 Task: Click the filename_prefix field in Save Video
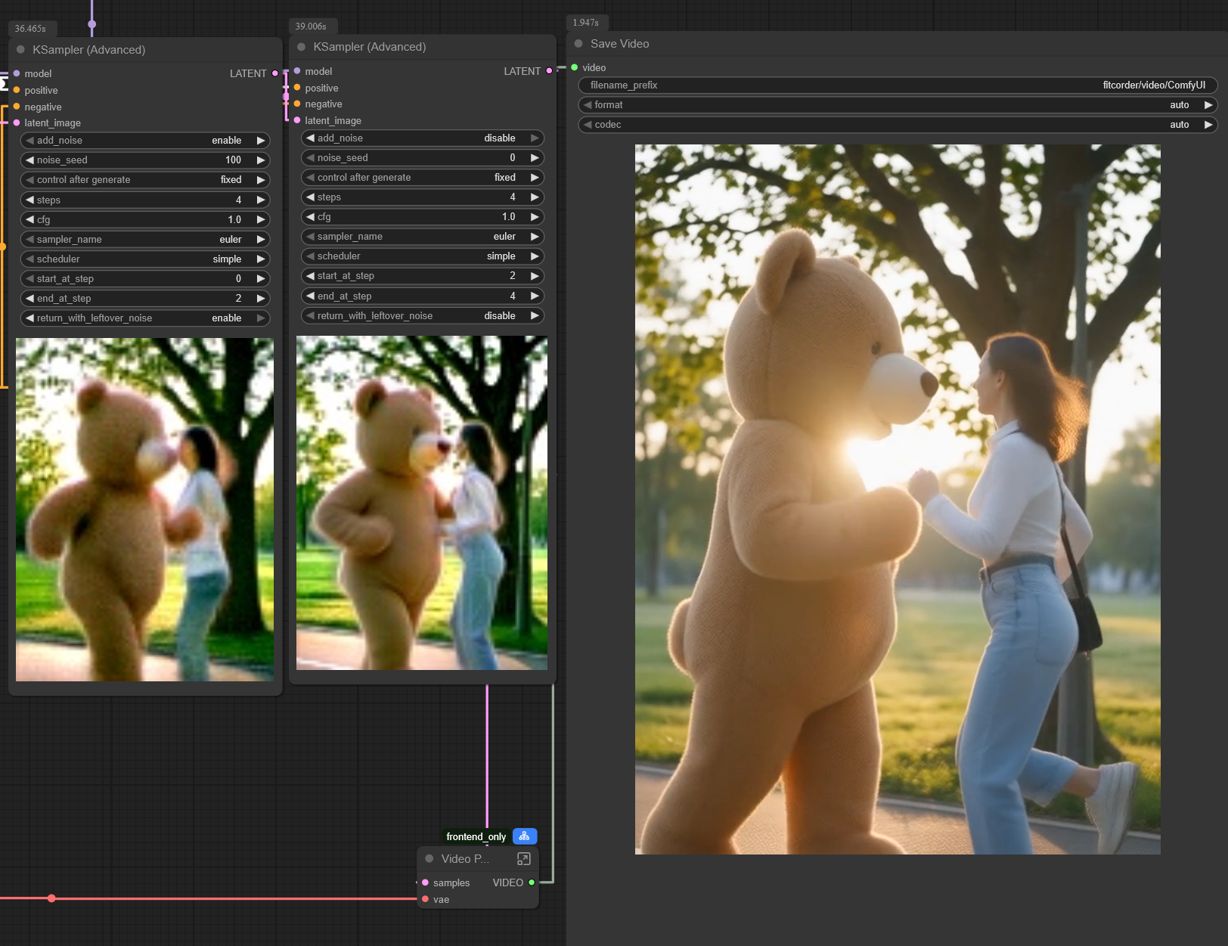(897, 85)
